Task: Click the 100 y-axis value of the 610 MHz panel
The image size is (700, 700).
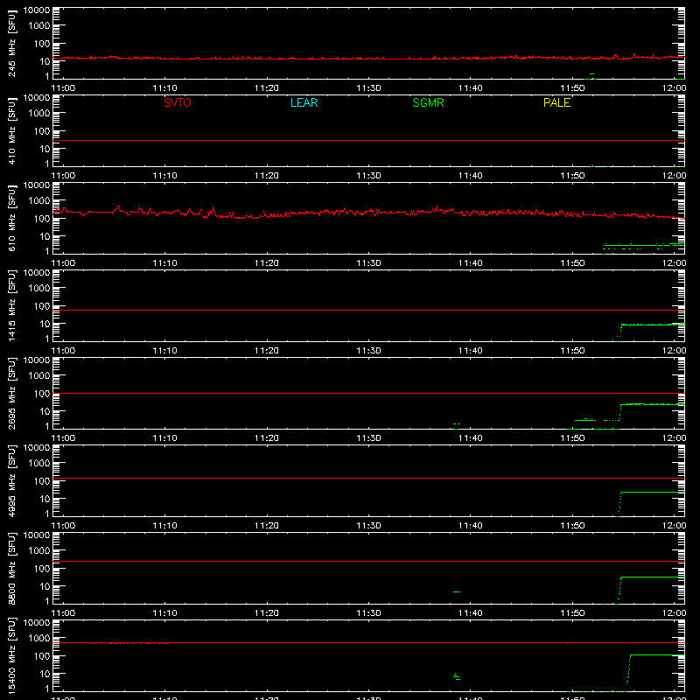Action: click(x=42, y=219)
